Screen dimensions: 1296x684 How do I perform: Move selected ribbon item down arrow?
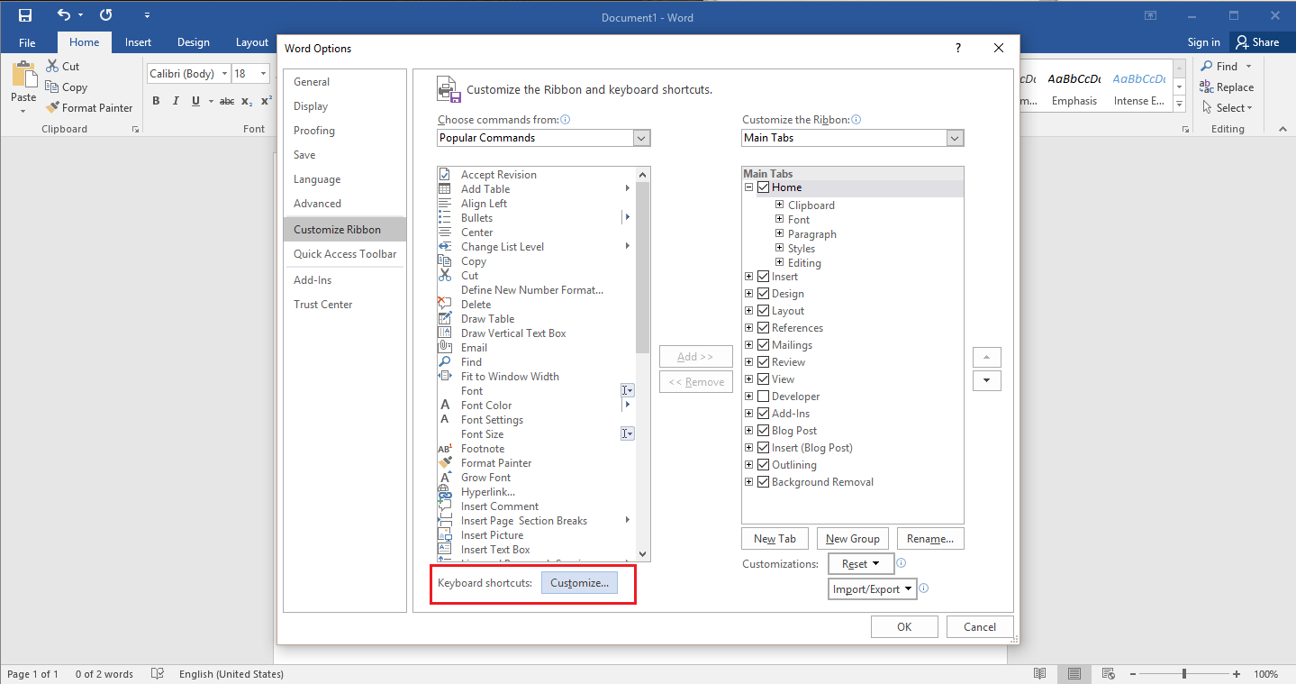(987, 380)
